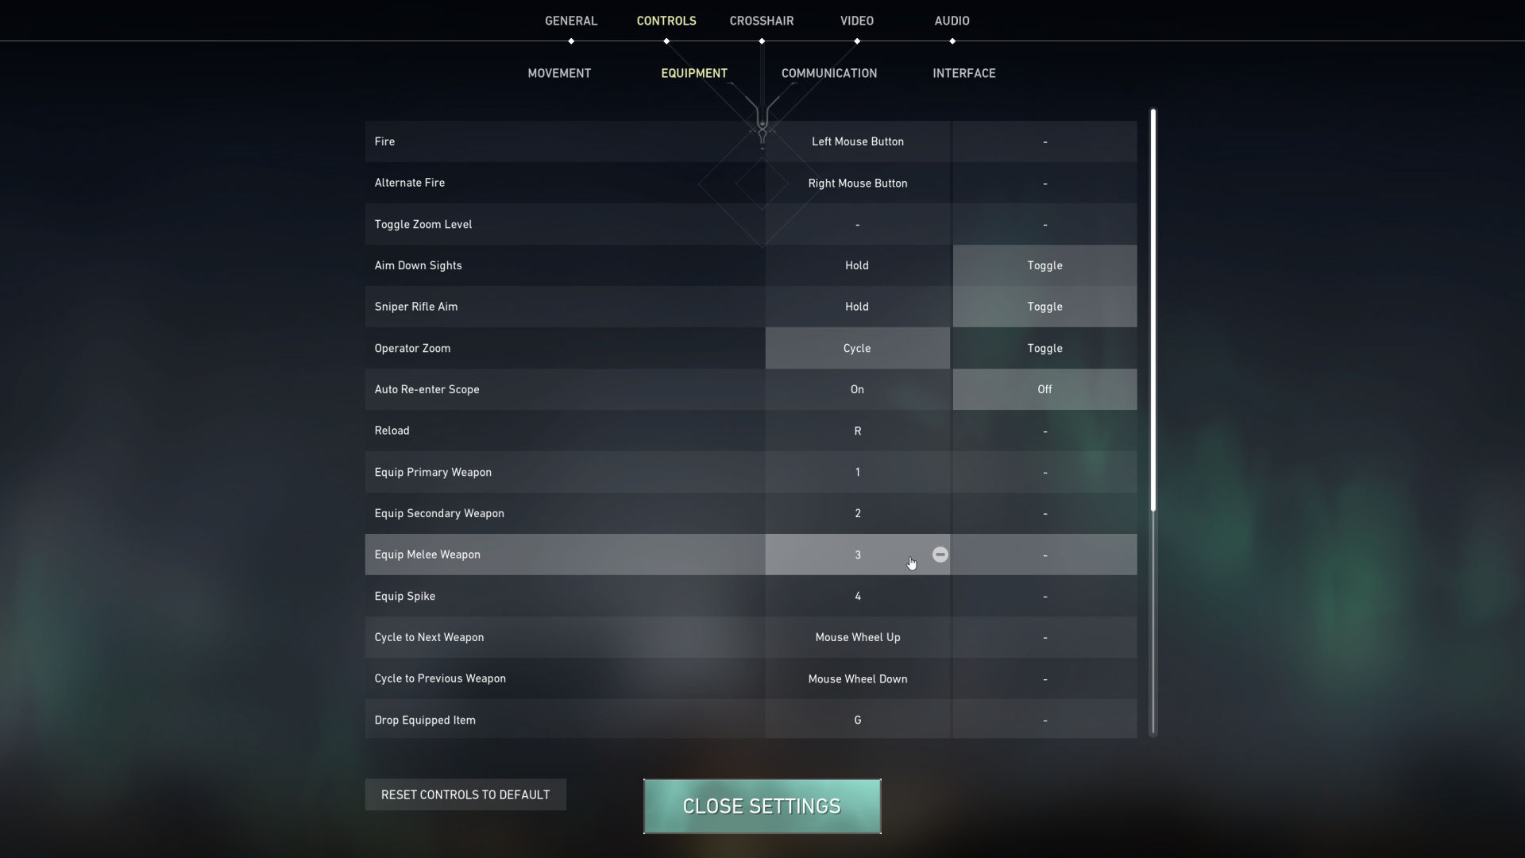Image resolution: width=1525 pixels, height=858 pixels.
Task: Toggle Sniper Rifle Aim to Toggle mode
Action: [1044, 306]
